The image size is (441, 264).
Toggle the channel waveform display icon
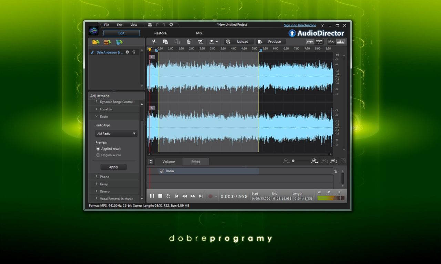[310, 42]
